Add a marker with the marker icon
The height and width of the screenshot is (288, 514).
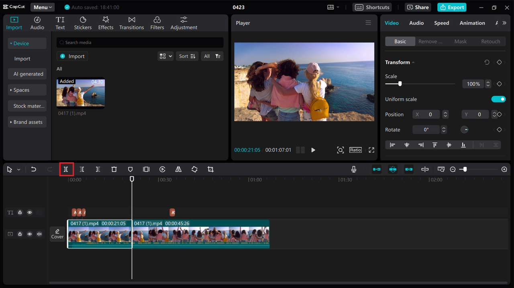(130, 169)
